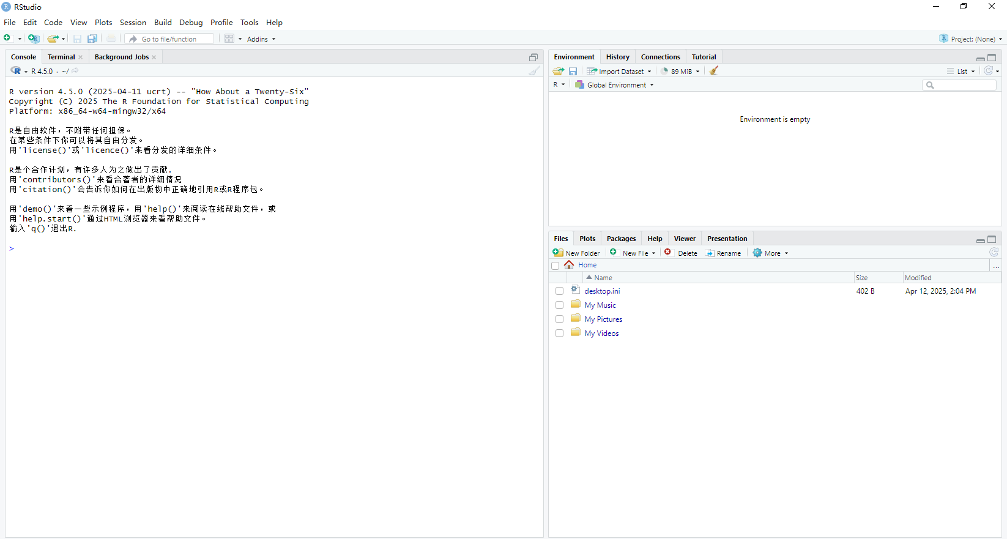Click the New File icon in main toolbar
This screenshot has height=539, width=1007.
(x=8, y=39)
